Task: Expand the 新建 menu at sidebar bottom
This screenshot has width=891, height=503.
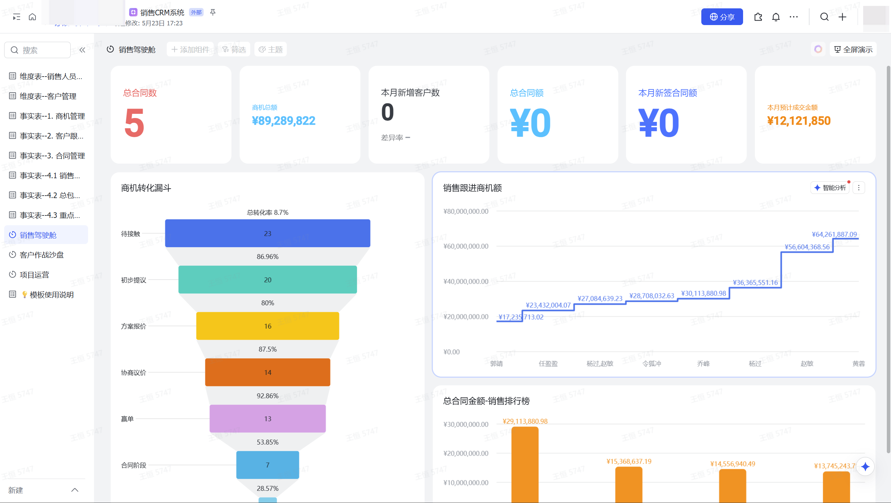Action: (x=74, y=490)
